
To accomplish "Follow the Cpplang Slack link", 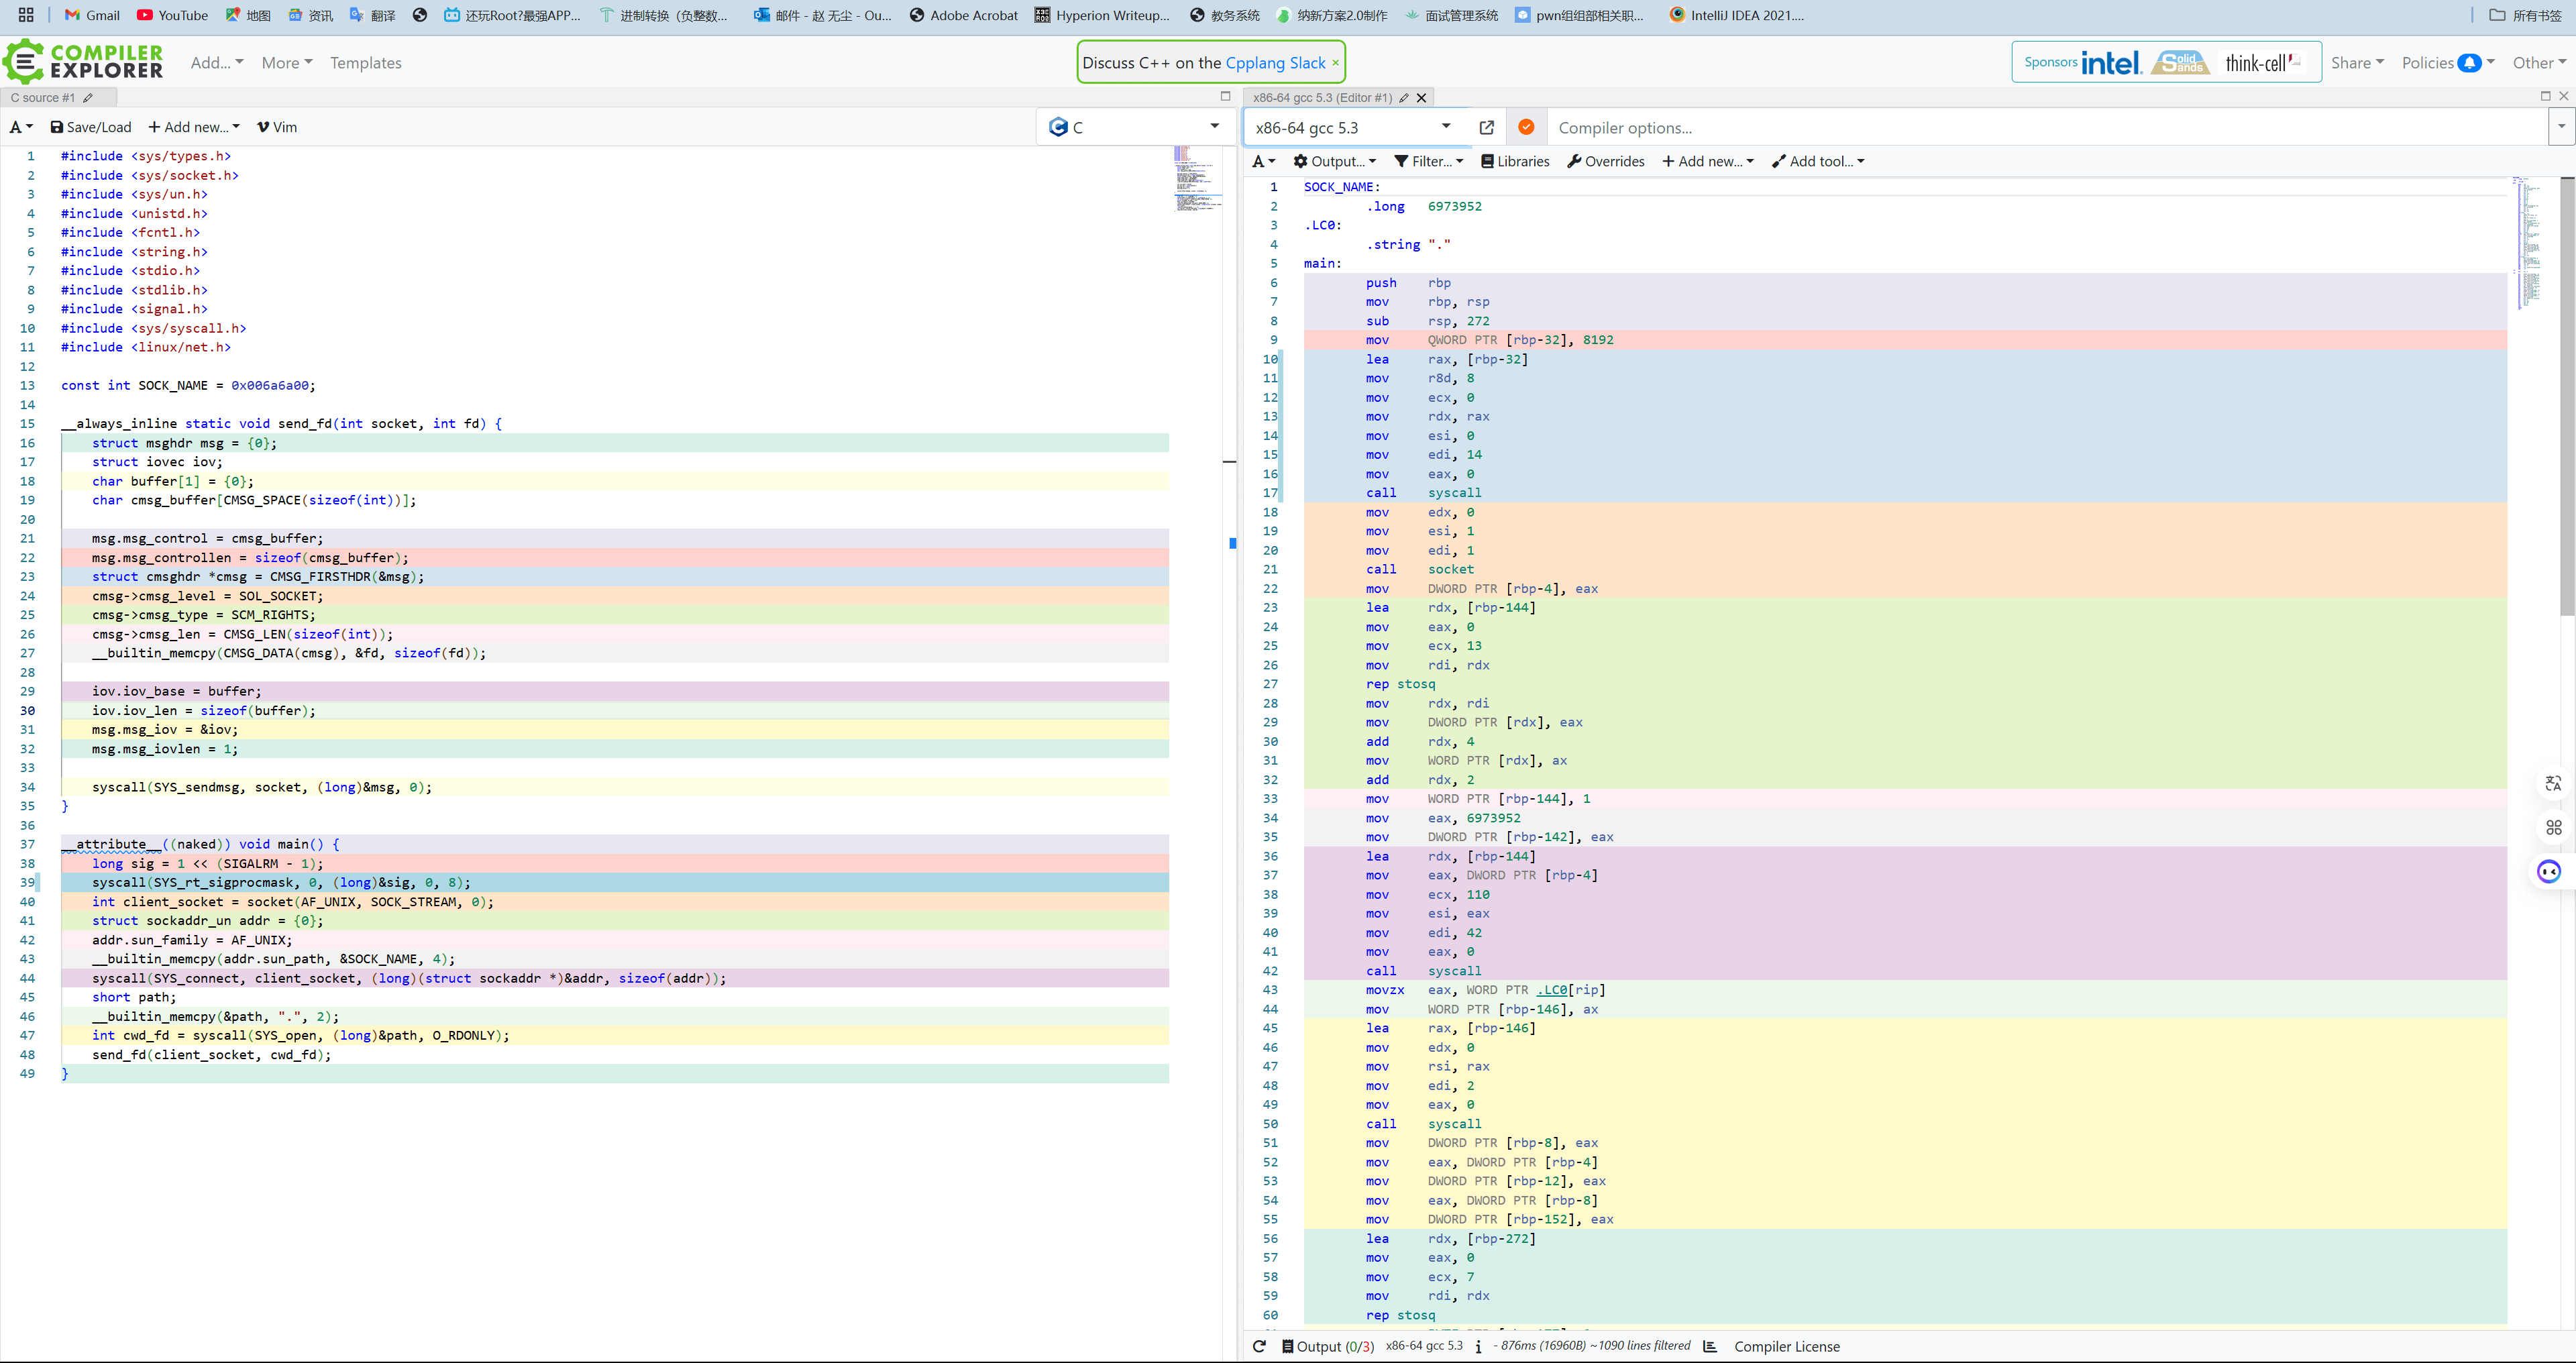I will [x=1275, y=62].
